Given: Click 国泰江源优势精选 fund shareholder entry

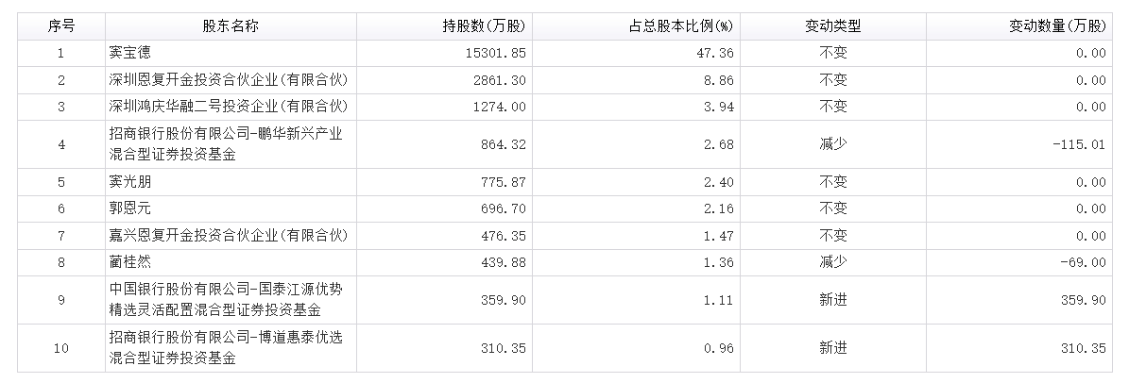Looking at the screenshot, I should click(x=226, y=300).
